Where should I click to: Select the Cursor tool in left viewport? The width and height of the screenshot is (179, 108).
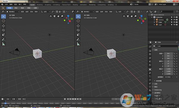(3, 21)
